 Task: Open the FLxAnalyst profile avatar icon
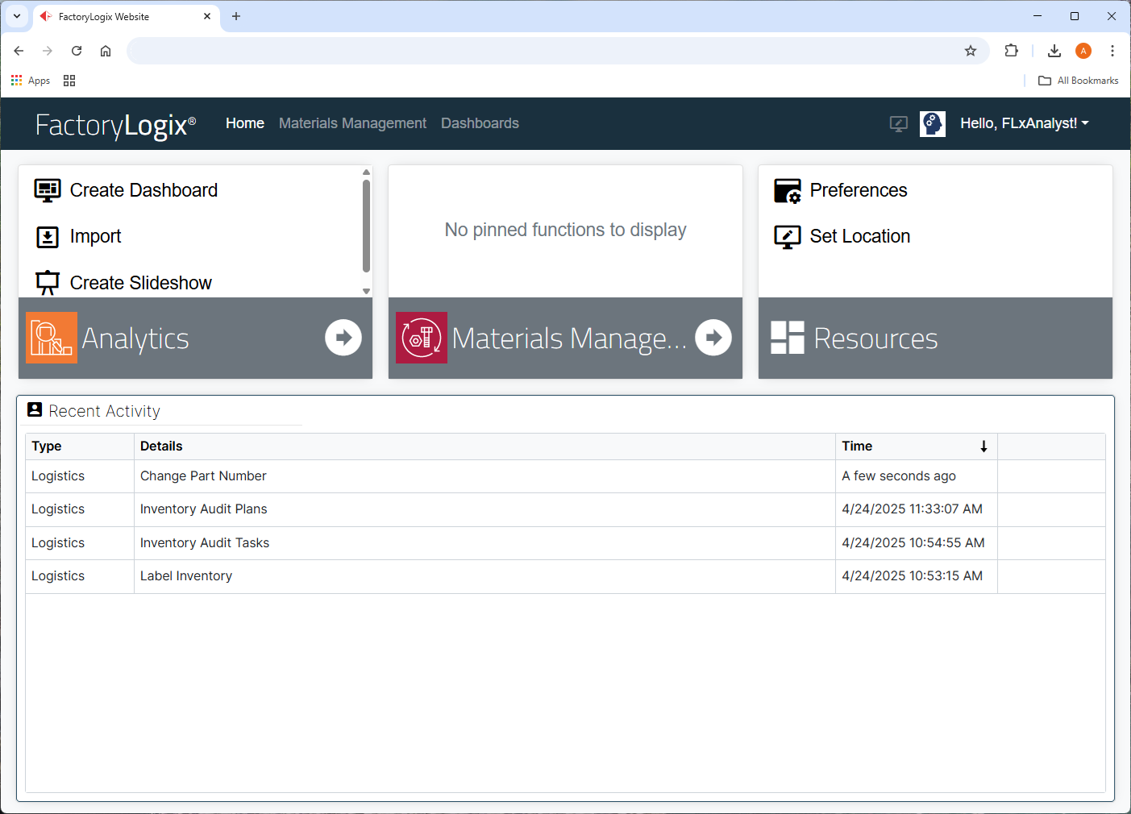(933, 123)
